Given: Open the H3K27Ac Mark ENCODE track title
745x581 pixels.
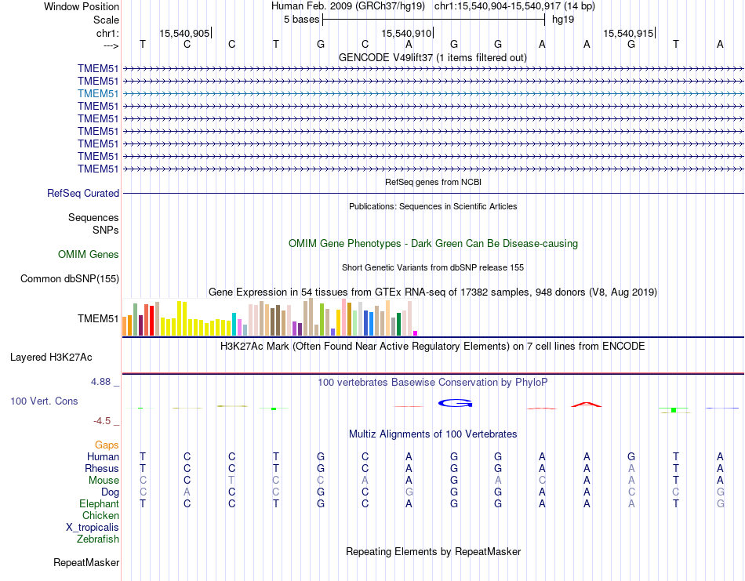Looking at the screenshot, I should [x=432, y=346].
